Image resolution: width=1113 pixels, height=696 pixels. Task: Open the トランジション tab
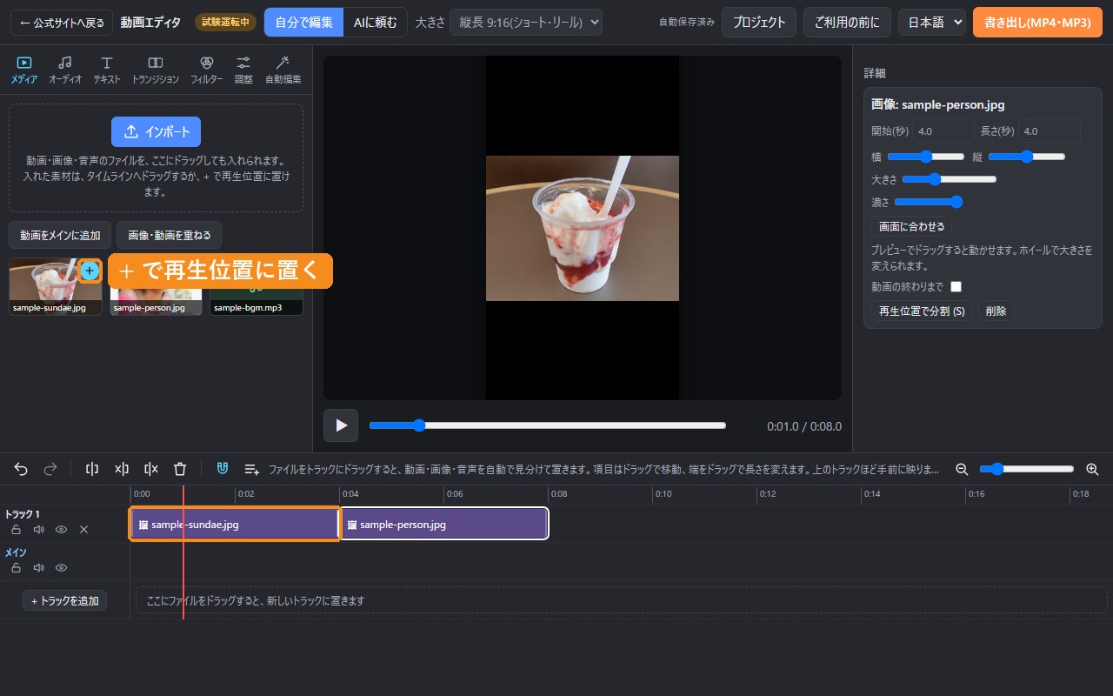point(156,70)
